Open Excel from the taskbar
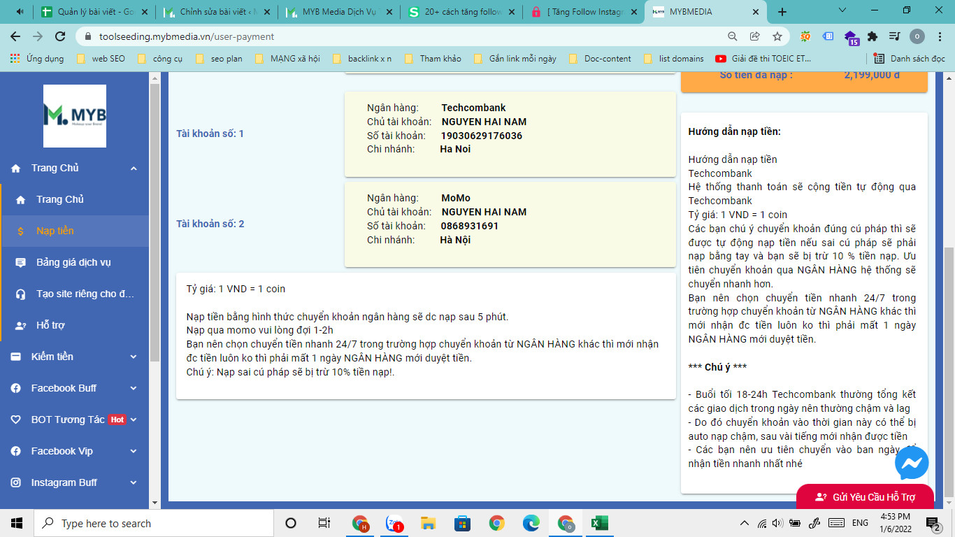 (600, 523)
